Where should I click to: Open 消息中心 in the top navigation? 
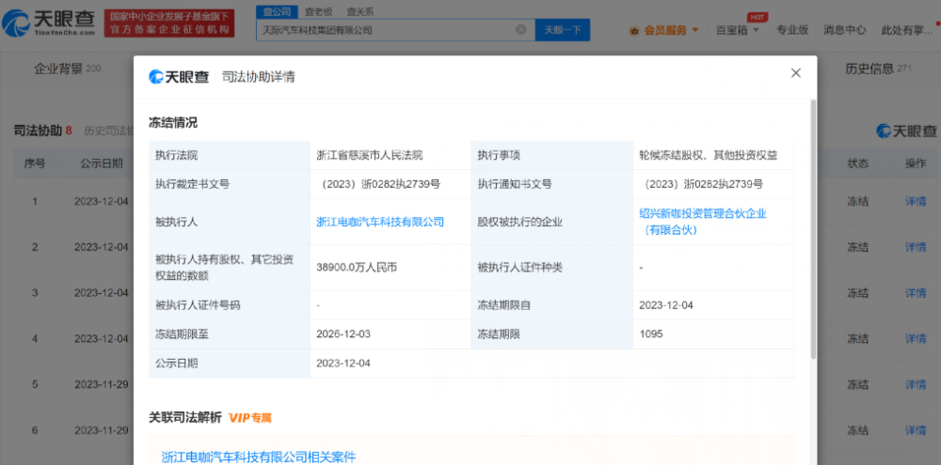844,30
